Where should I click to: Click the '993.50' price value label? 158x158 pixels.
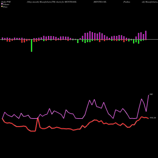(x=153, y=118)
